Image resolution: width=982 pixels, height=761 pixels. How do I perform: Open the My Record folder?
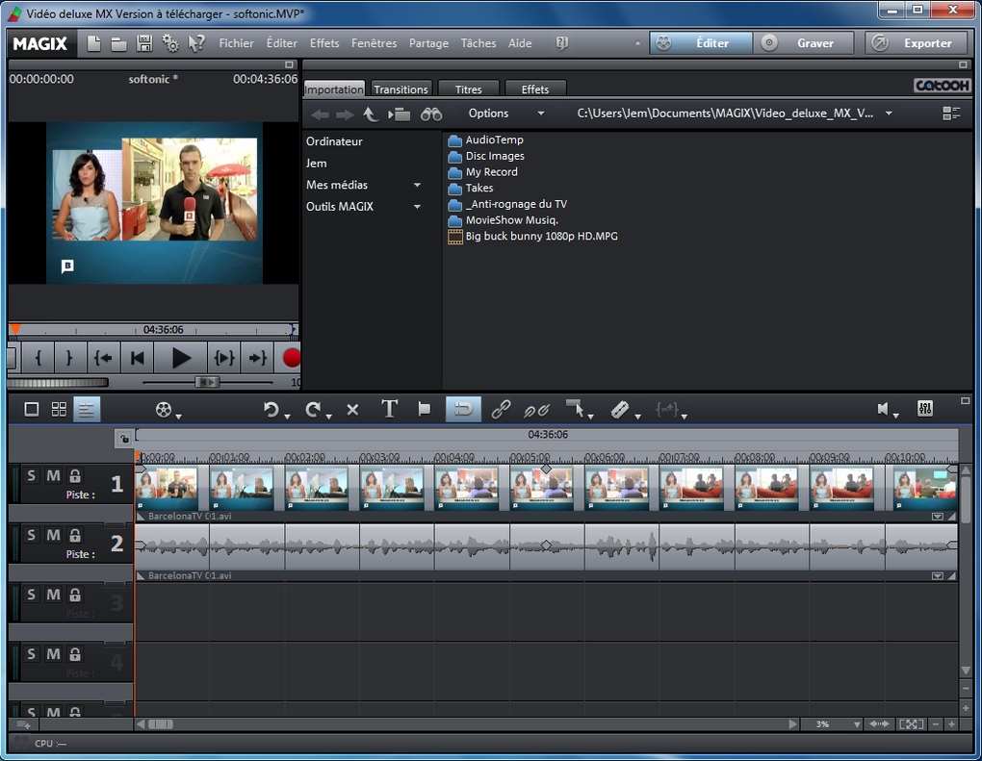(483, 172)
